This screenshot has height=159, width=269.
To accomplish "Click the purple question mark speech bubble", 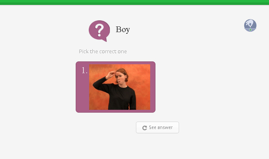I will click(99, 30).
